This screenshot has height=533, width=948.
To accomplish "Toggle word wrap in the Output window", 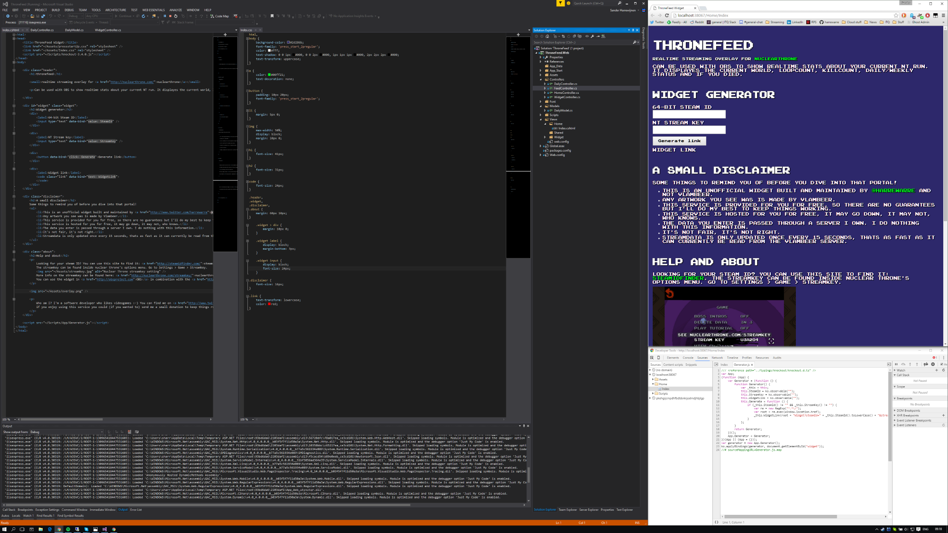I will (x=137, y=432).
